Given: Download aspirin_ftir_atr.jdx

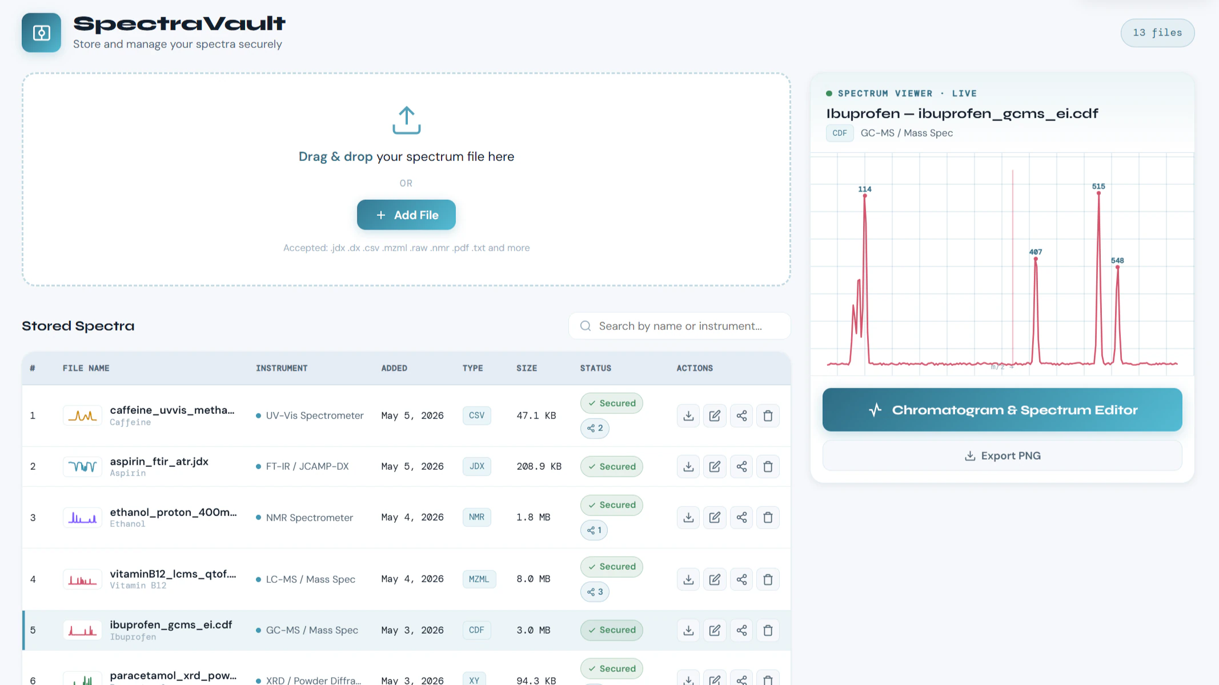Looking at the screenshot, I should point(688,466).
